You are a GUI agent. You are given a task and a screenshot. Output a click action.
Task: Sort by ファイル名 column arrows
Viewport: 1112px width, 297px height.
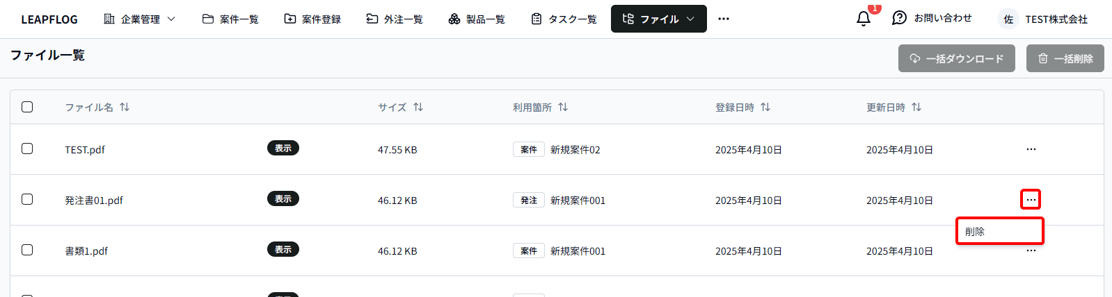tap(125, 107)
